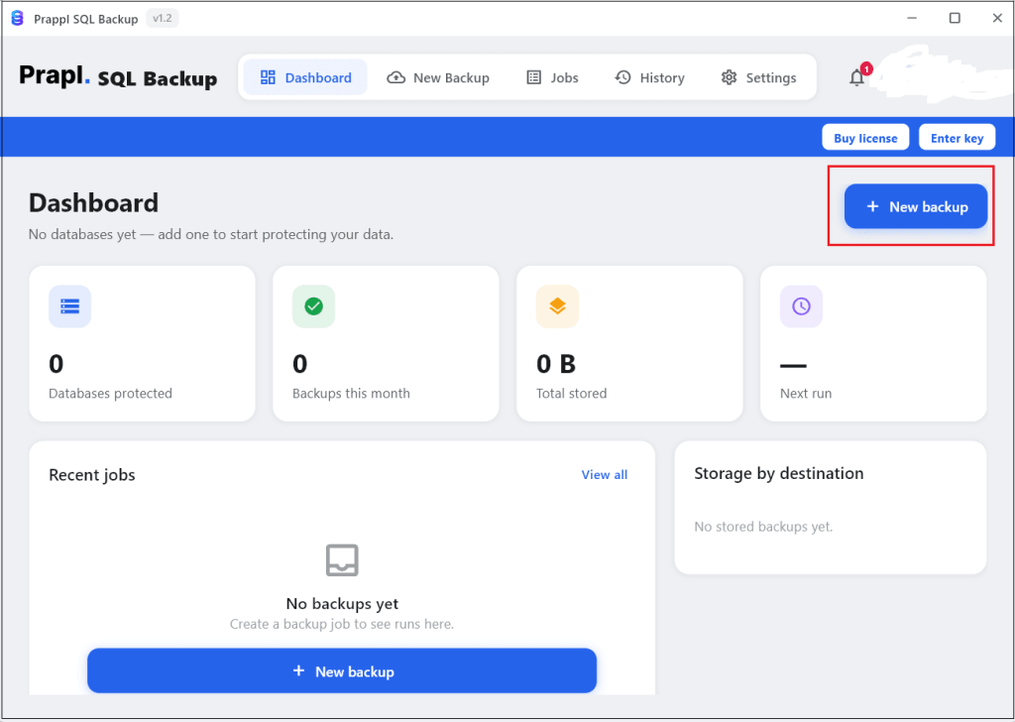Click the v1.2 version badge
Screen dimensions: 1015x722
tap(162, 19)
